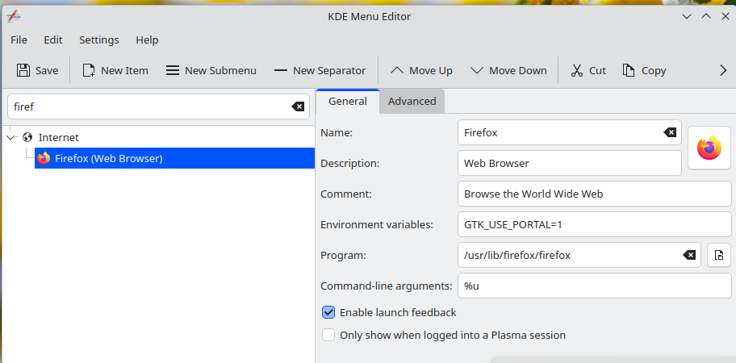Clear the Program field with its clear icon
Viewport: 736px width, 363px height.
click(689, 255)
